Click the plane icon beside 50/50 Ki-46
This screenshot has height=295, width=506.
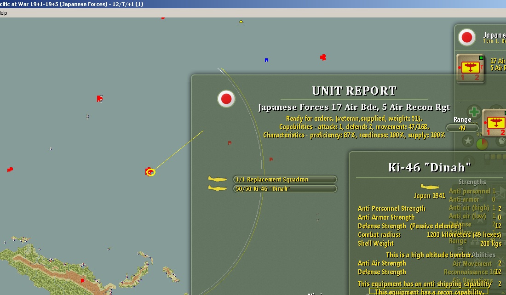(x=217, y=188)
